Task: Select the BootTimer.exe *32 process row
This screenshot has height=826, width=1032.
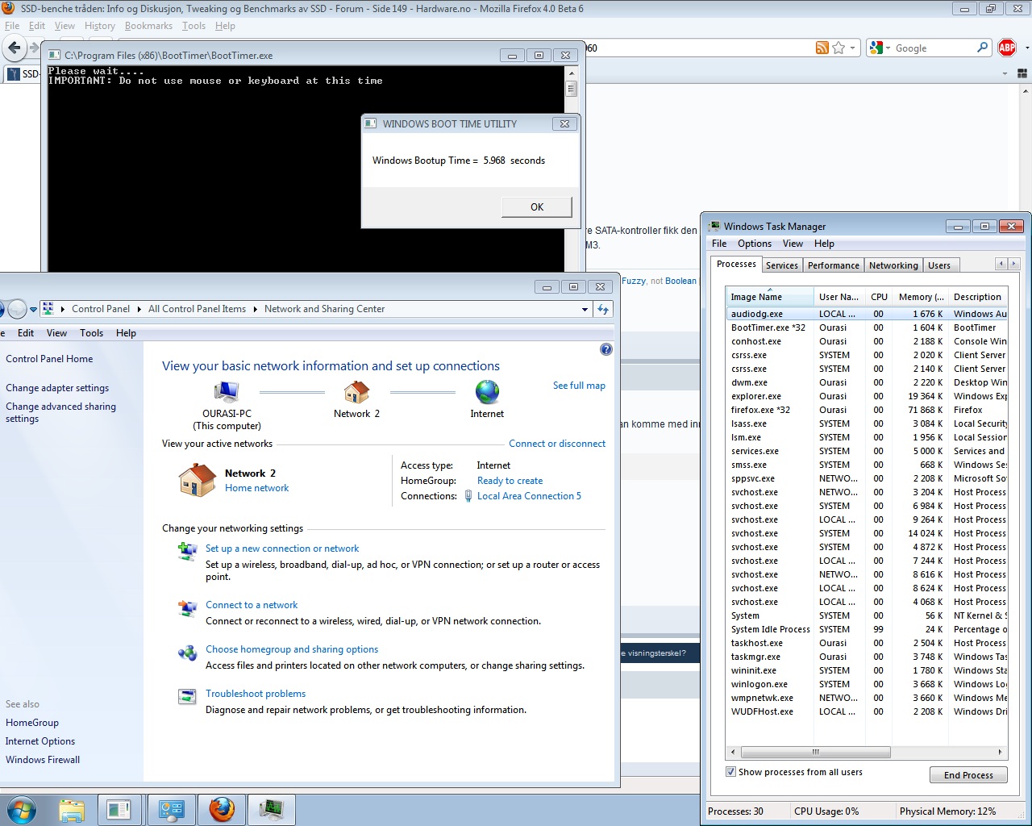Action: point(867,327)
